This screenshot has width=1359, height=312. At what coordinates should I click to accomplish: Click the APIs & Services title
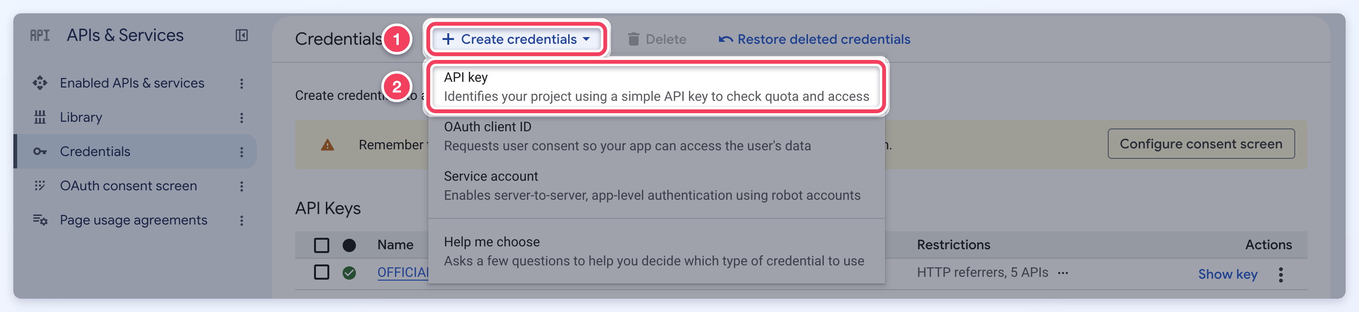tap(125, 35)
